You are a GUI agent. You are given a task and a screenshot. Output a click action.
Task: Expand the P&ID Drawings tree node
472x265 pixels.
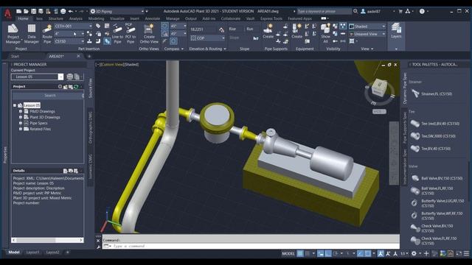(x=21, y=111)
